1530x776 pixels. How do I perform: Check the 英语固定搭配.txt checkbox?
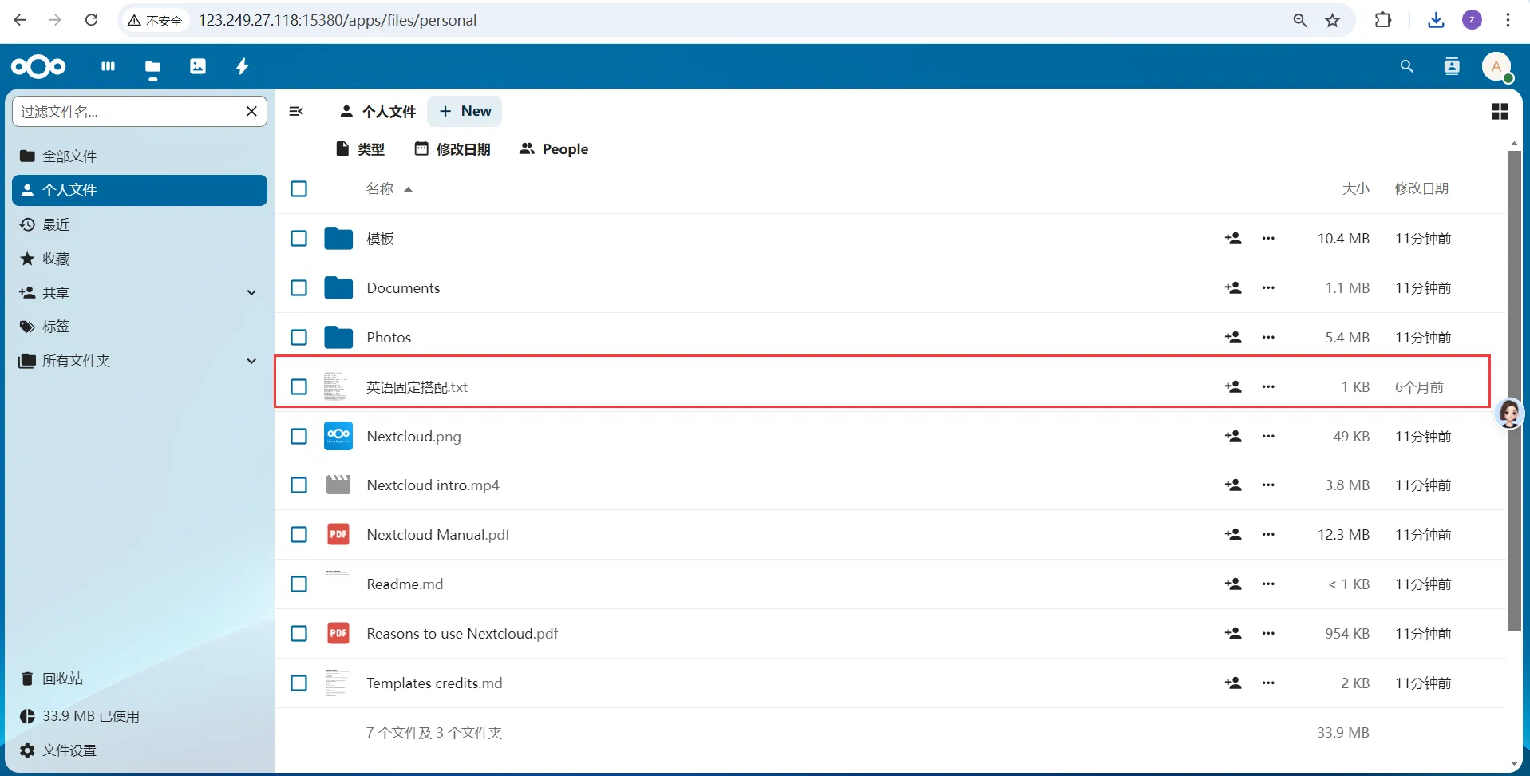pyautogui.click(x=299, y=386)
